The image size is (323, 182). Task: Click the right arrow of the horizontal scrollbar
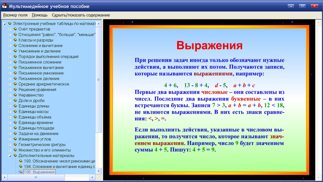tap(93, 178)
